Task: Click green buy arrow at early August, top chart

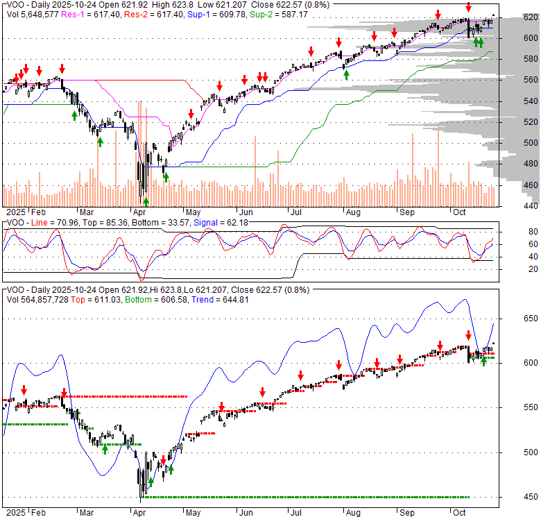Action: (x=346, y=75)
